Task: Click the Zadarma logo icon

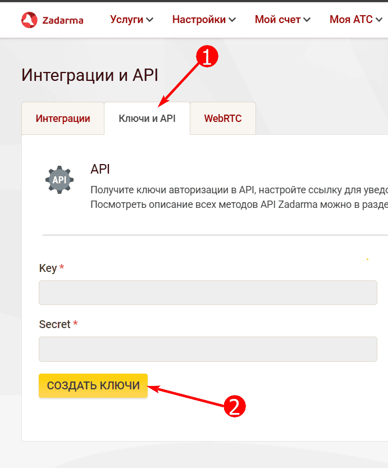Action: tap(29, 20)
